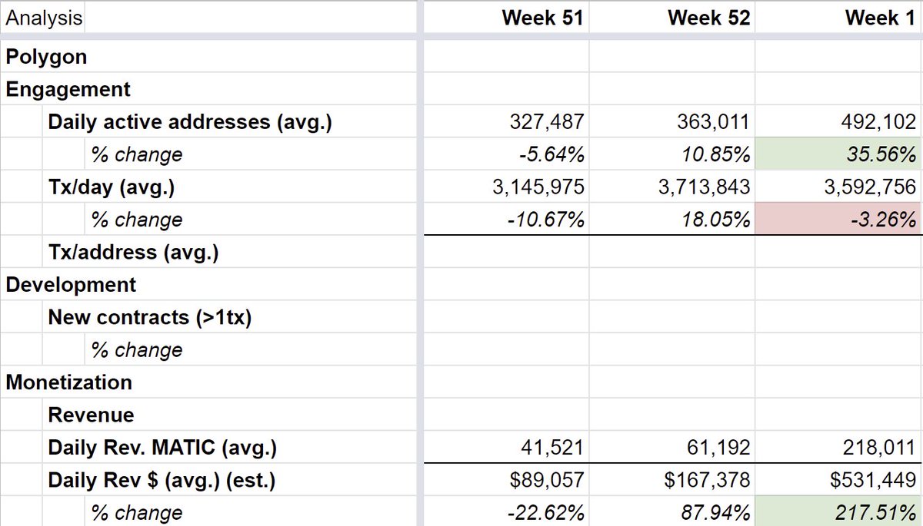Select the 18.05% change cell
923x526 pixels.
(672, 220)
